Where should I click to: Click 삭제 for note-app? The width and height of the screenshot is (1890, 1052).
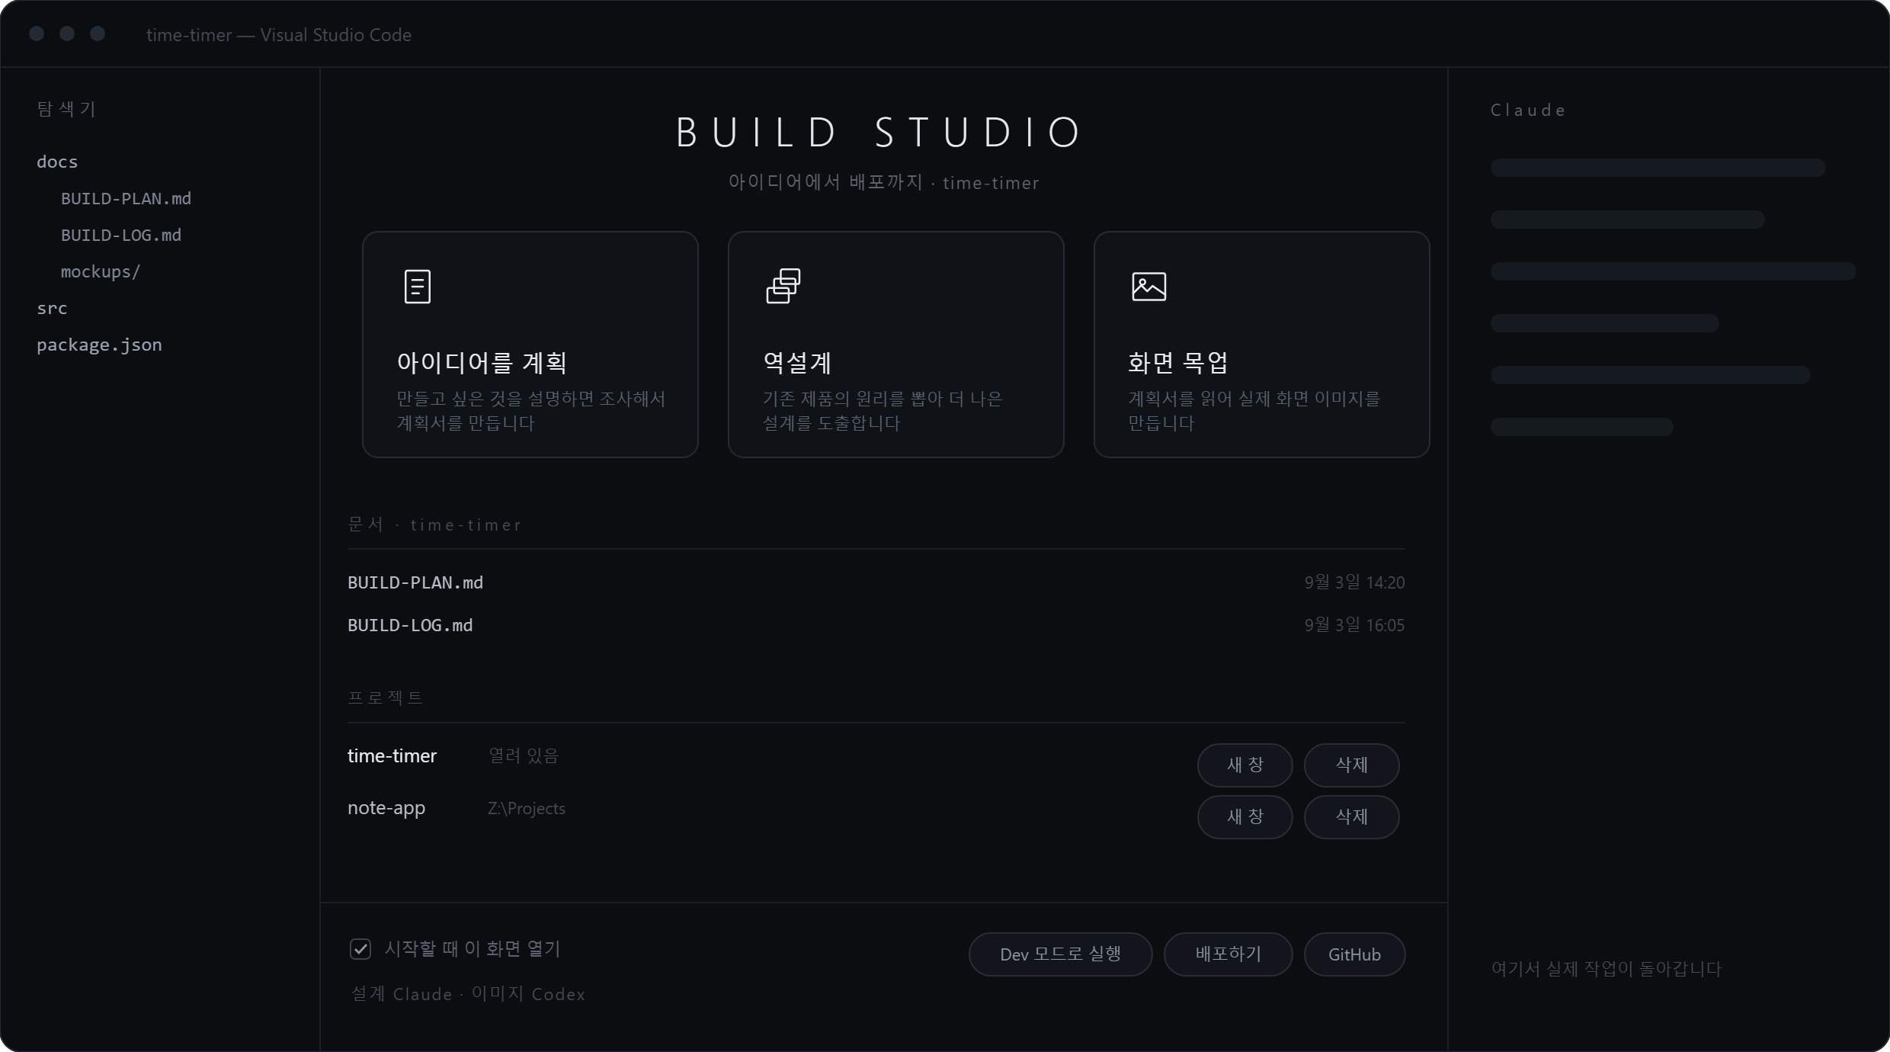(1352, 816)
